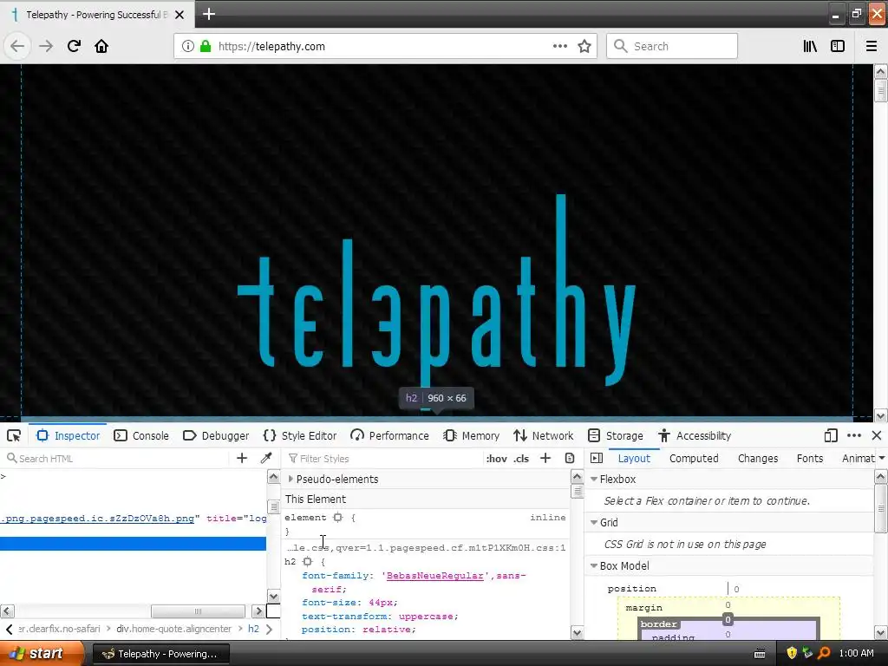Select h2 in the breadcrumb trail
Image resolution: width=888 pixels, height=666 pixels.
[x=253, y=629]
